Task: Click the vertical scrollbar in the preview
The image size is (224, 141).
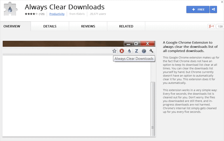Action: click(152, 105)
